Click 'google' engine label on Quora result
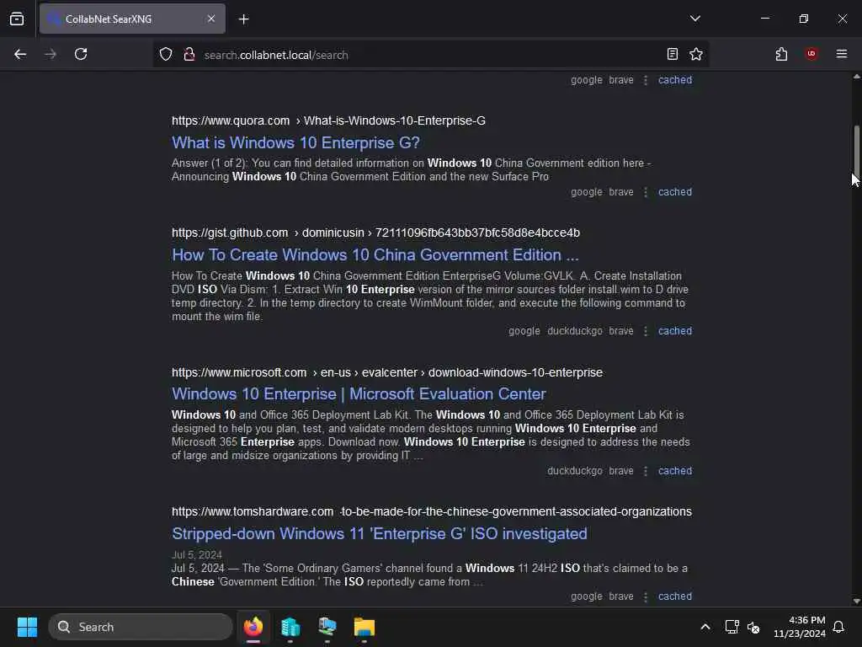Screen dimensions: 862x647 point(586,192)
